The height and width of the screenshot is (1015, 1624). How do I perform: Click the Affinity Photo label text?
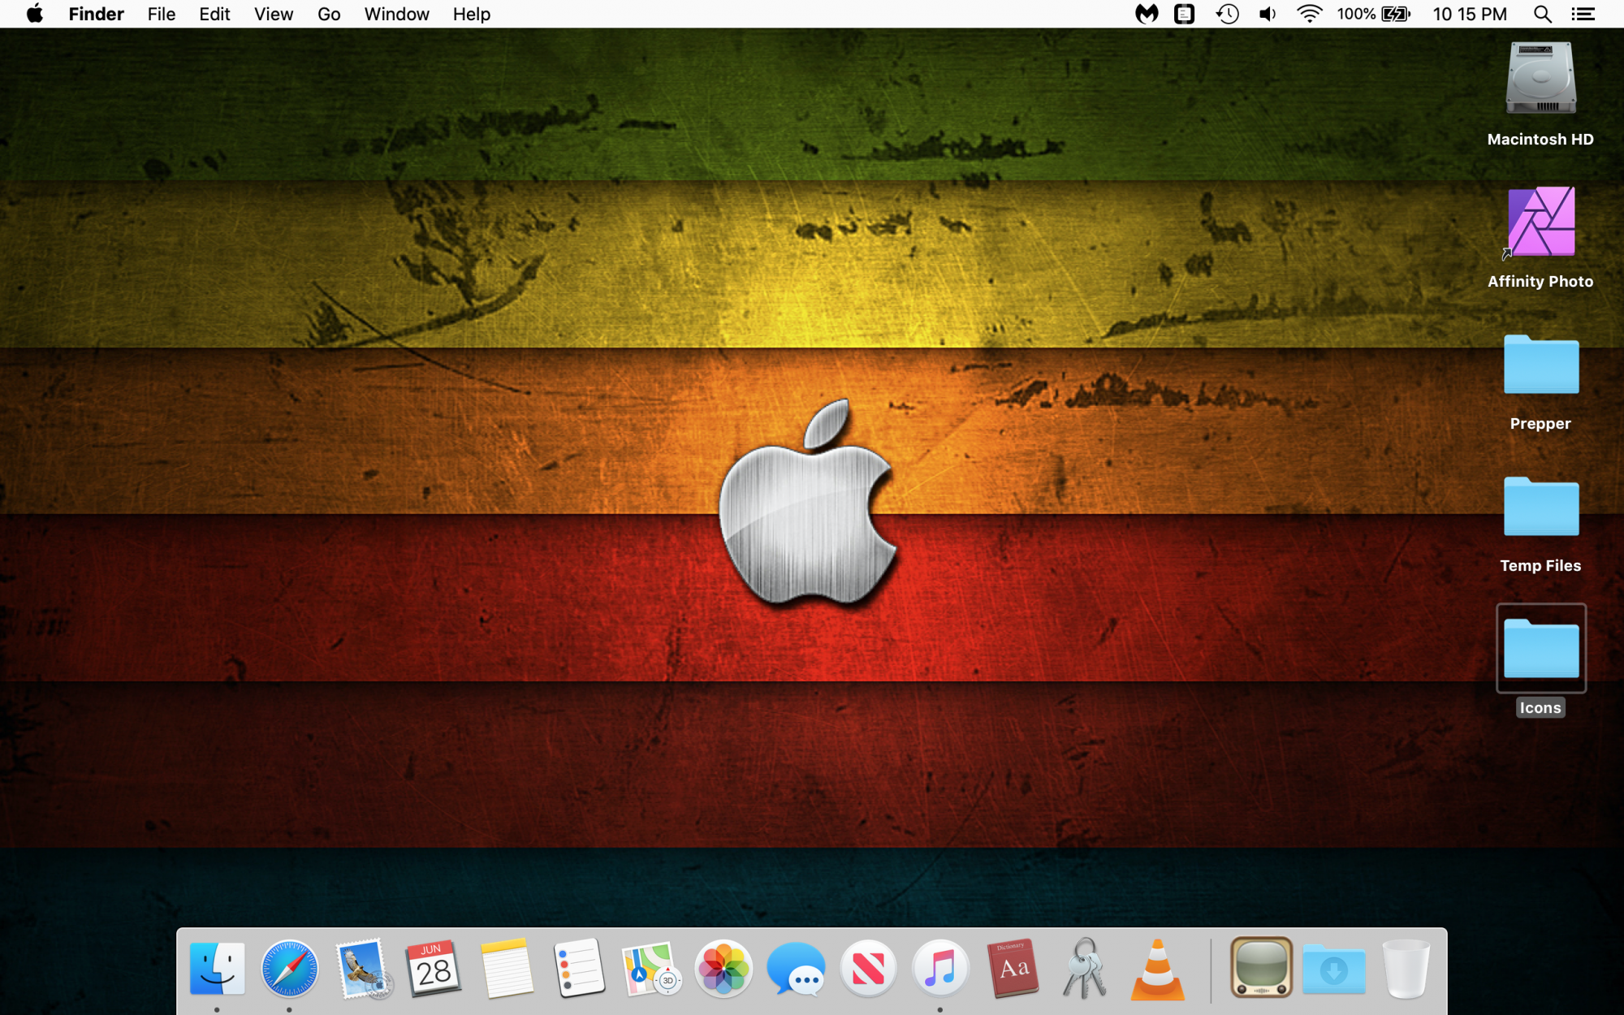[1540, 281]
